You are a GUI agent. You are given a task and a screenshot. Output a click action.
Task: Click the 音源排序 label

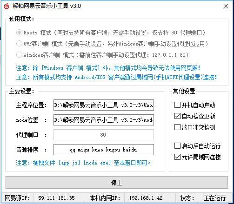tap(27, 150)
